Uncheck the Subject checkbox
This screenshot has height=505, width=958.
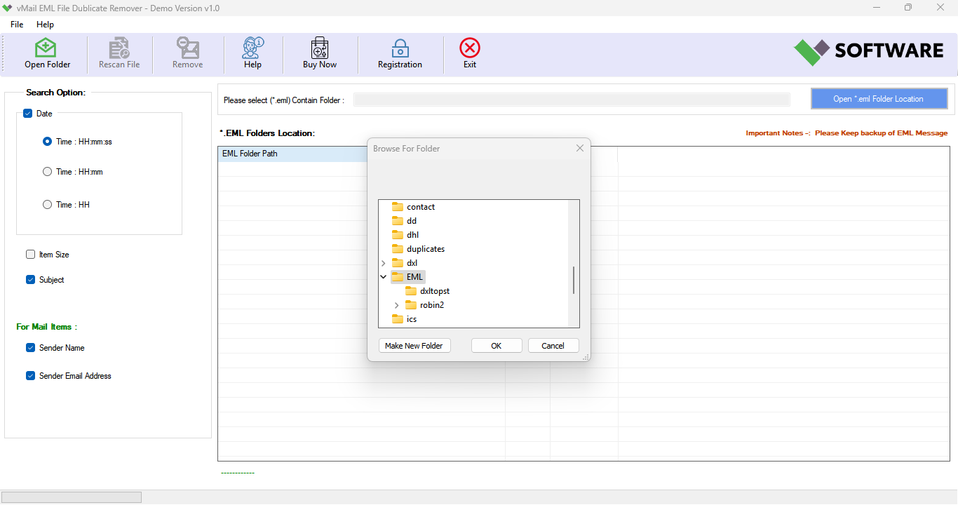coord(30,280)
